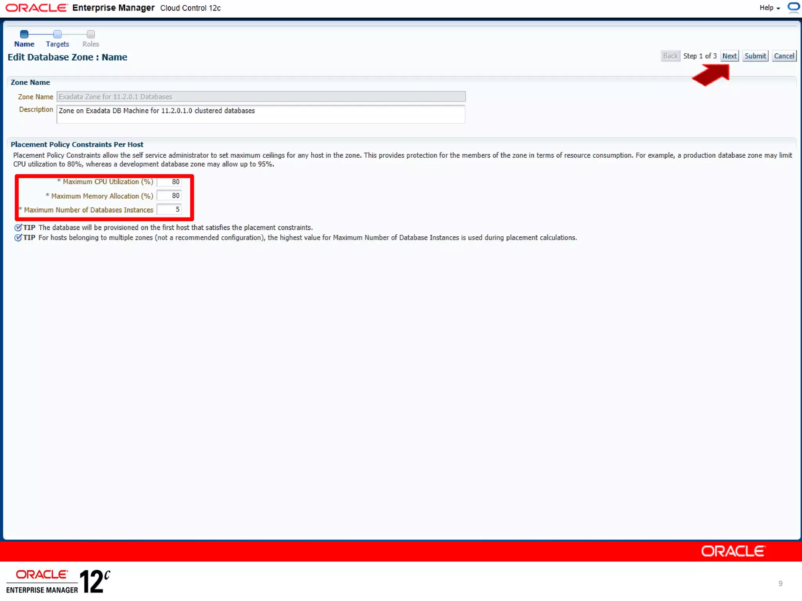Click the Targets step icon in wizard train
The image size is (802, 601).
click(58, 34)
